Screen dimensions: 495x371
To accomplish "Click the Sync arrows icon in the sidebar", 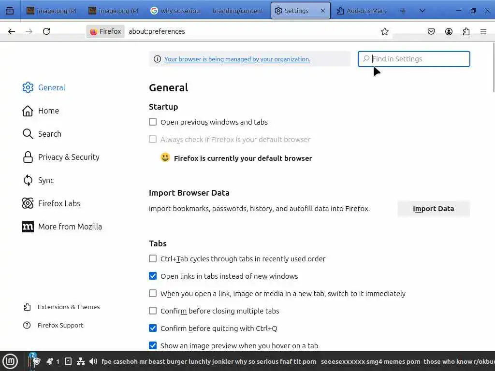I will (28, 180).
